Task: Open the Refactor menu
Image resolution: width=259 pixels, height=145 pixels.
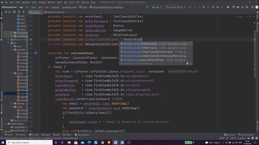Action: tap(51, 2)
